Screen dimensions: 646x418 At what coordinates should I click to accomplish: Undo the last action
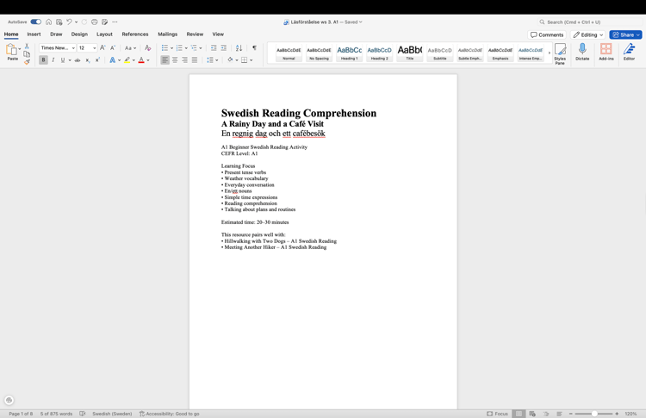[69, 22]
